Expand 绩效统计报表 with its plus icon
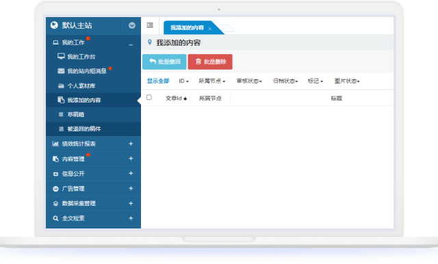 131,144
